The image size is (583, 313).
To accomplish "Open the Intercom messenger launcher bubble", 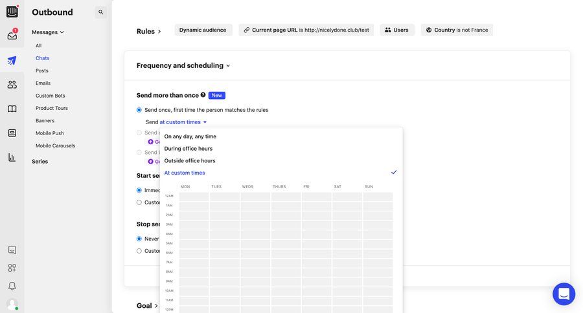I will (564, 294).
